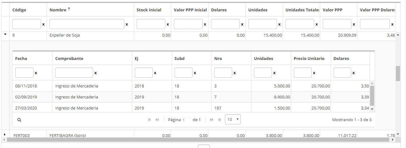Click the search magnifier icon in subgrid footer

(19, 120)
